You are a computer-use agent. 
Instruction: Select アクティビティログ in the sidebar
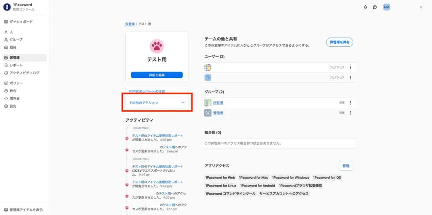point(24,73)
